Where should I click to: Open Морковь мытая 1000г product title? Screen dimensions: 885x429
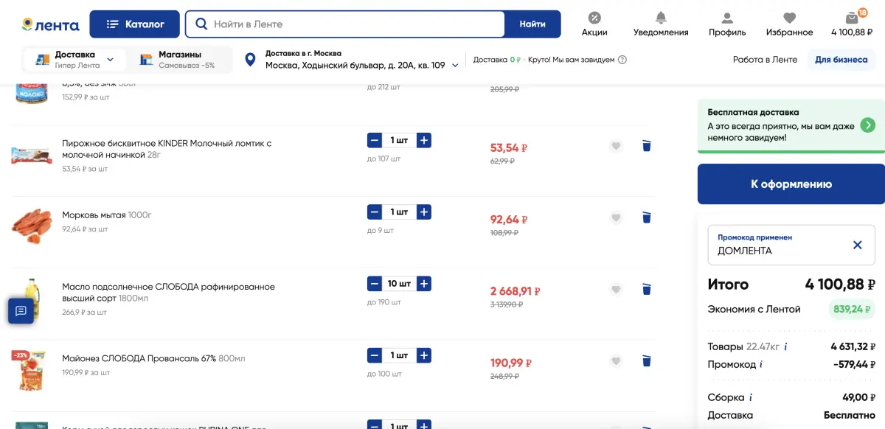point(106,215)
